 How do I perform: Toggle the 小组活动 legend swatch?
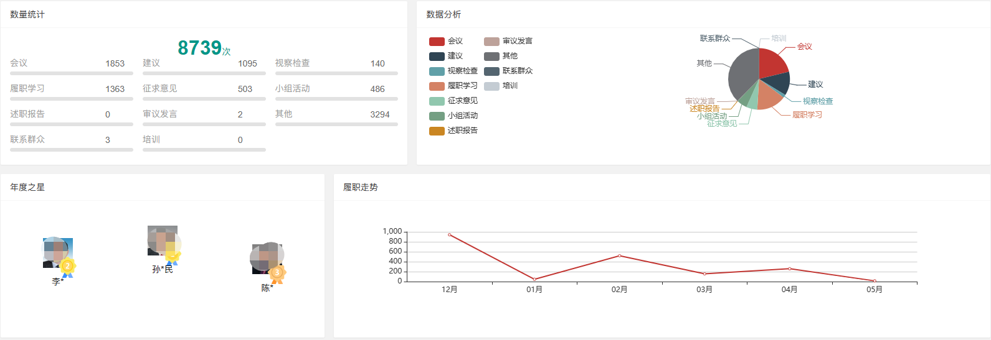point(437,116)
